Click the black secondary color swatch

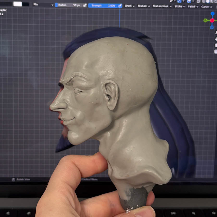pos(26,4)
